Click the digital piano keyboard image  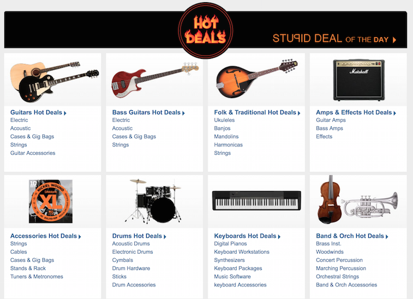[x=256, y=200]
